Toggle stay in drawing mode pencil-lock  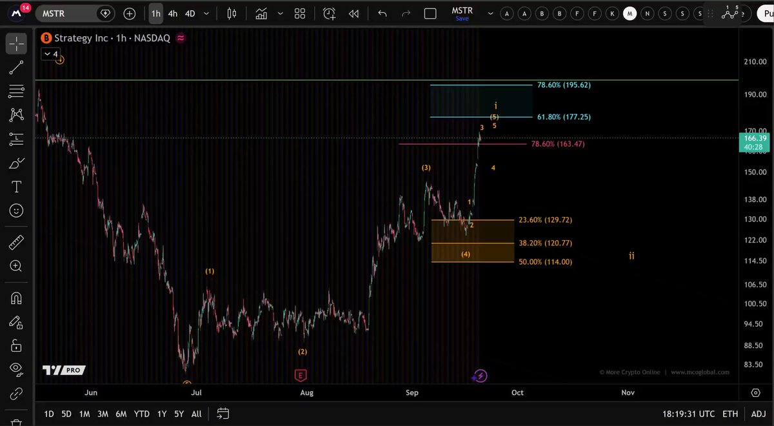pyautogui.click(x=16, y=321)
